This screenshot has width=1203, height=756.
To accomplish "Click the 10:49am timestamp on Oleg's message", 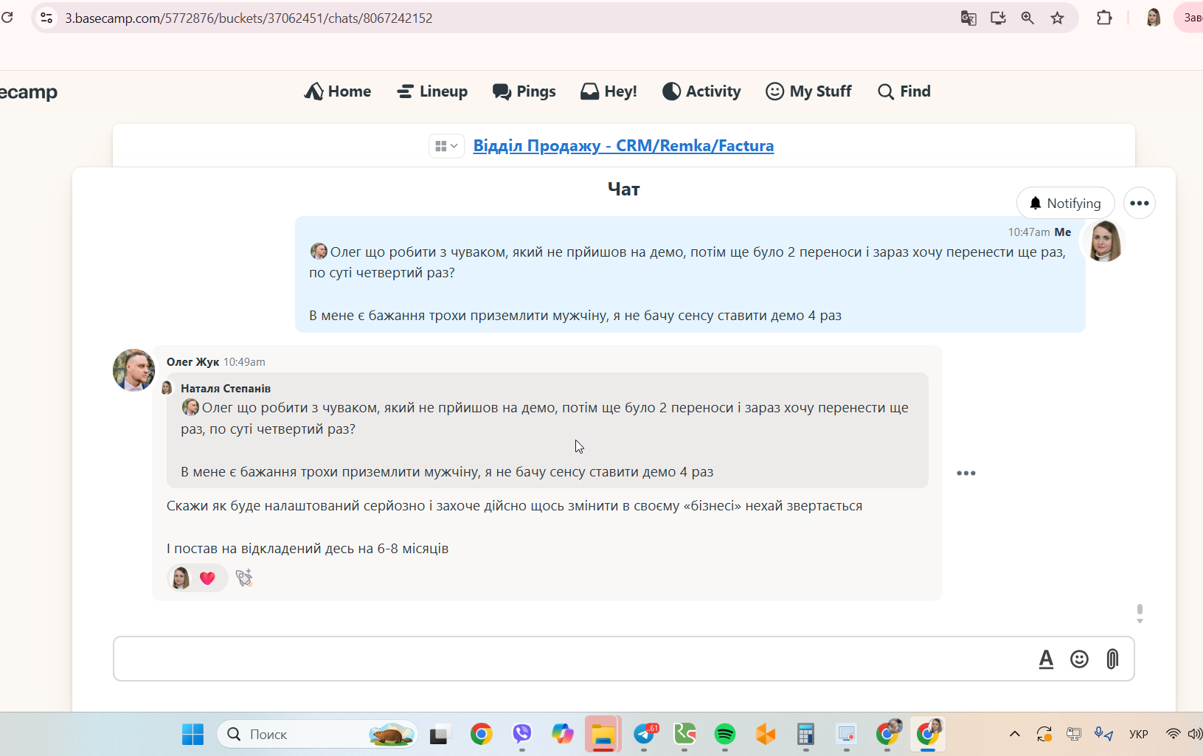I will tap(244, 361).
